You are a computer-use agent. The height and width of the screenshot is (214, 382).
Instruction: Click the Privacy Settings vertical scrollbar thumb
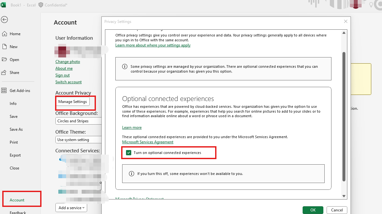tap(344, 117)
